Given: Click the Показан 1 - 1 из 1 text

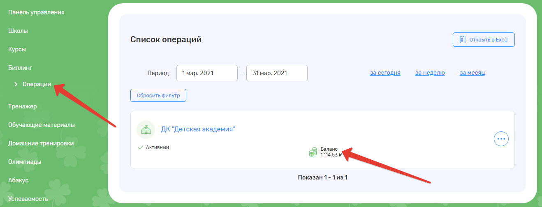Looking at the screenshot, I should point(323,177).
